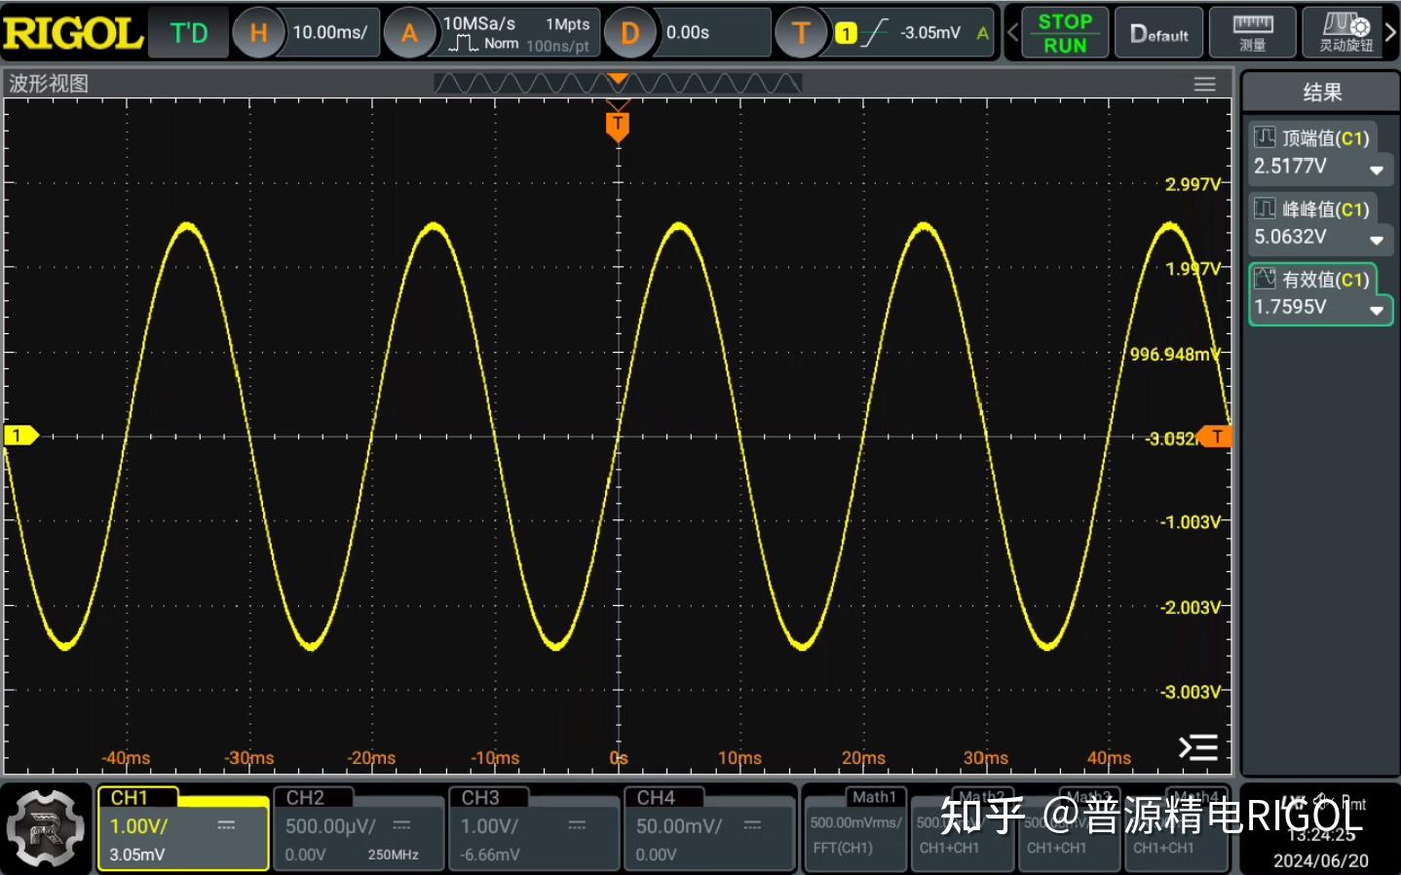Viewport: 1401px width, 875px height.
Task: Tap the orange A acquisition icon
Action: tap(409, 32)
